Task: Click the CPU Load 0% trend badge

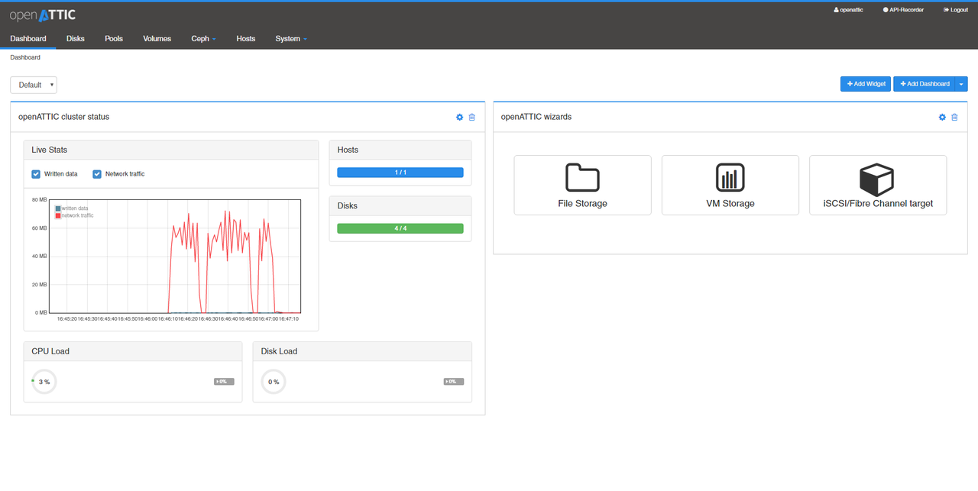Action: [x=224, y=381]
